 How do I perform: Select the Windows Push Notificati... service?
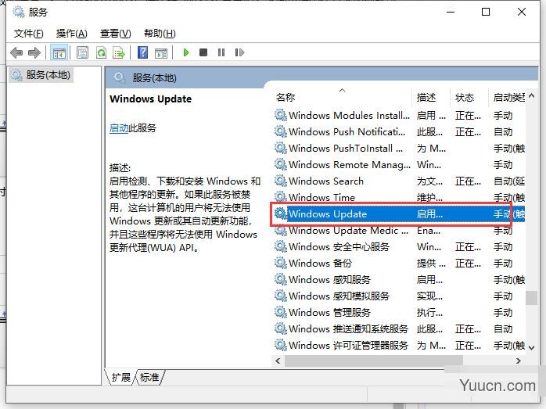[x=399, y=131]
